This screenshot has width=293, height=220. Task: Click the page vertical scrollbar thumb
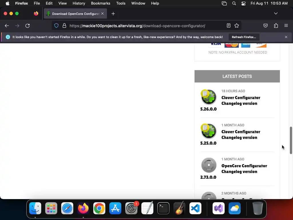[291, 140]
